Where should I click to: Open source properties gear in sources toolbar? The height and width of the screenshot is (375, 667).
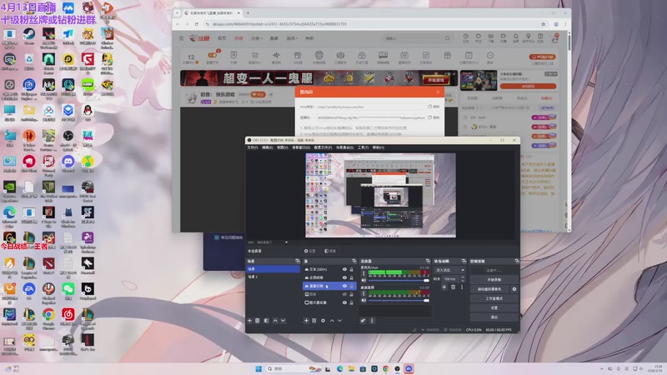tap(323, 321)
